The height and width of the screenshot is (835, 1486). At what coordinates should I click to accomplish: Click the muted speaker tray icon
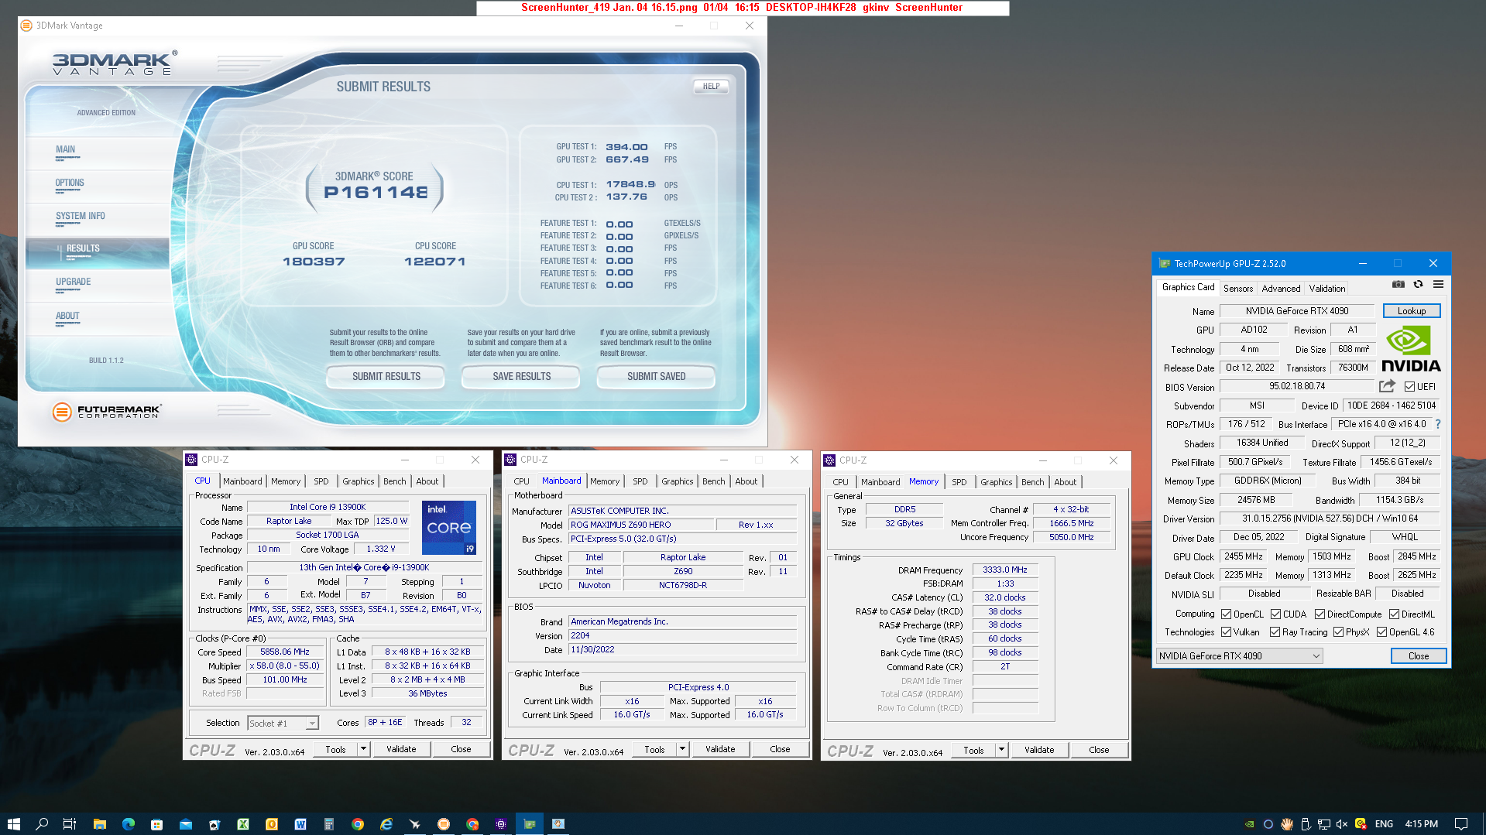[x=1341, y=824]
